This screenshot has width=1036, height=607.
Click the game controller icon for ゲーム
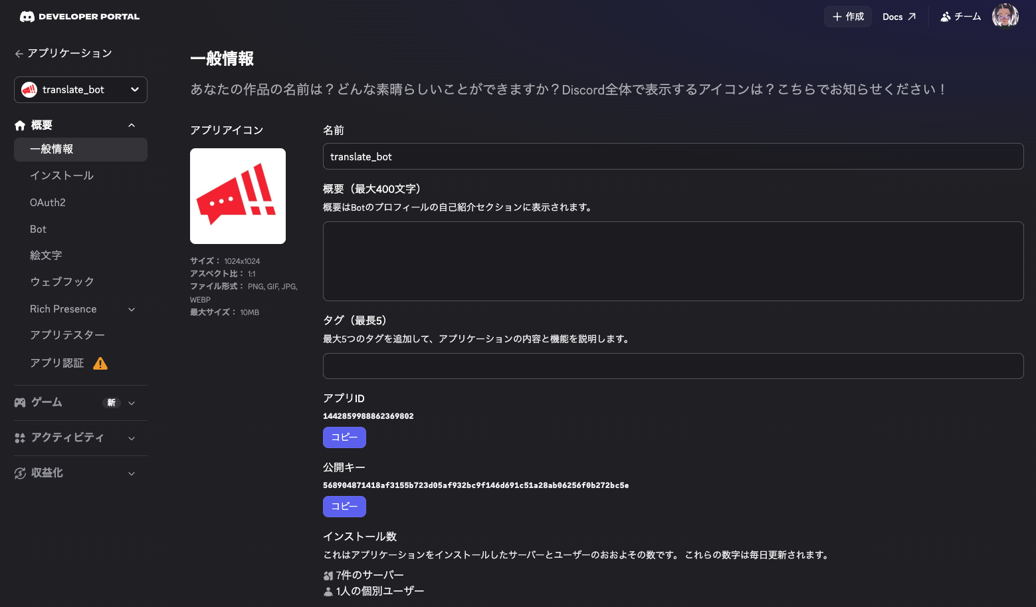pos(20,402)
